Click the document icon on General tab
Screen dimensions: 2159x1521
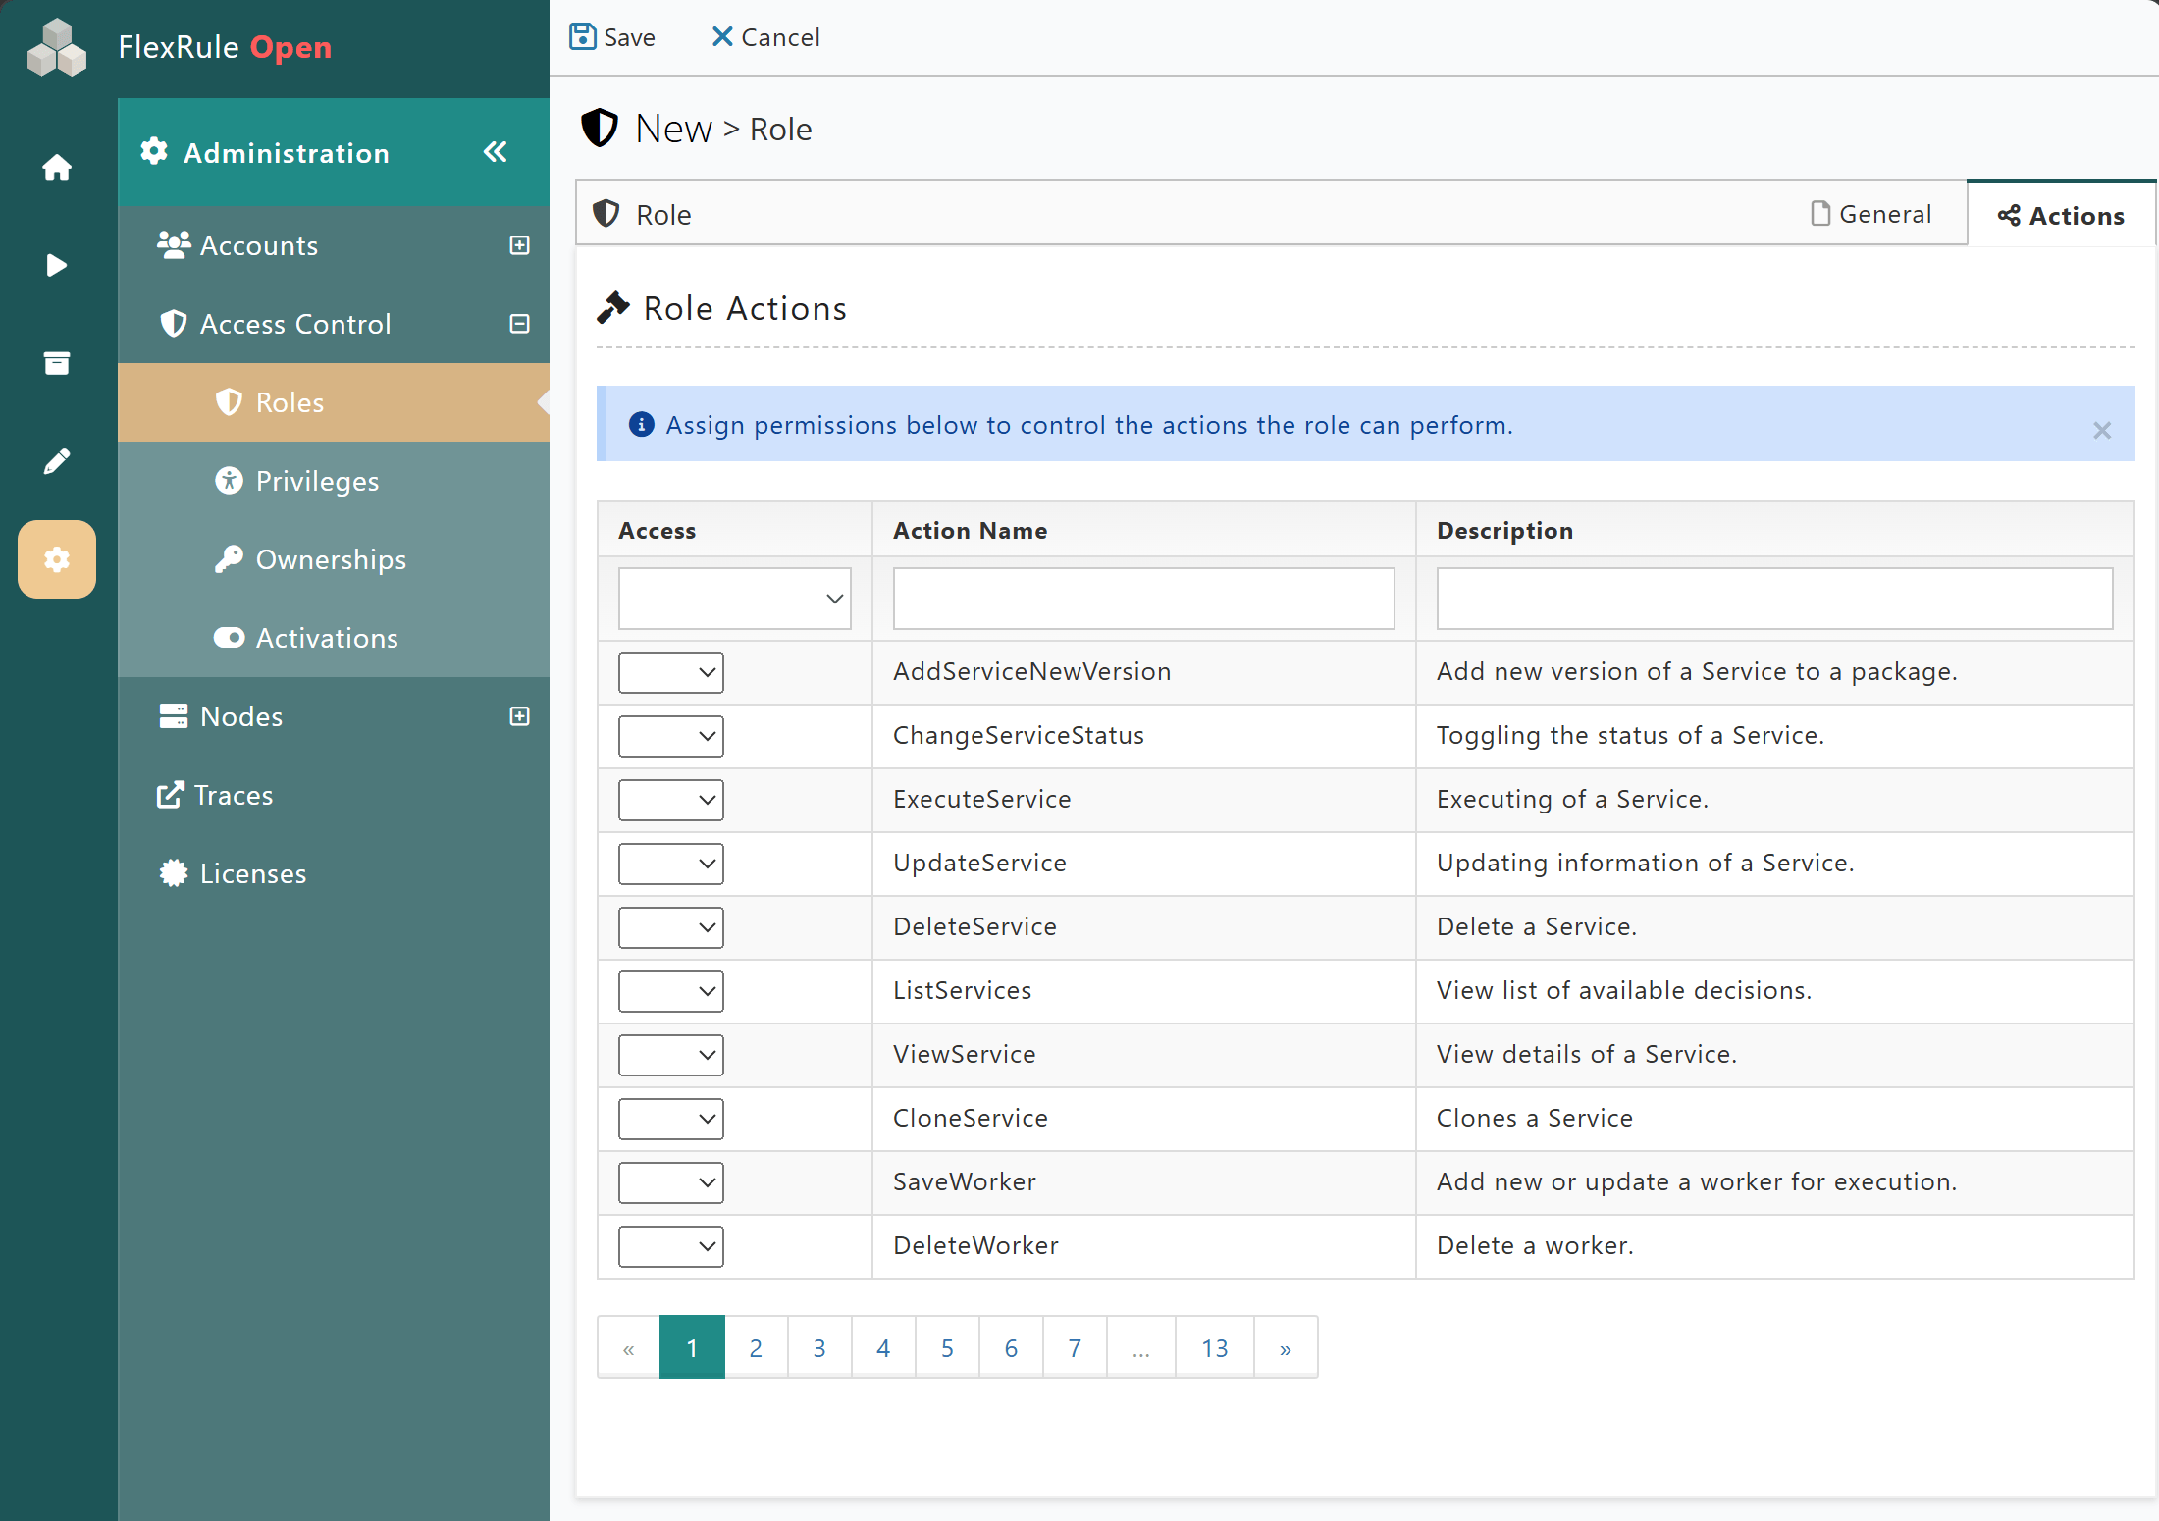tap(1820, 214)
